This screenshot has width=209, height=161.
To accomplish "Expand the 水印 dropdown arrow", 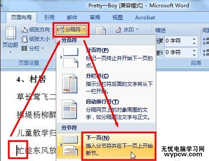I will [137, 30].
